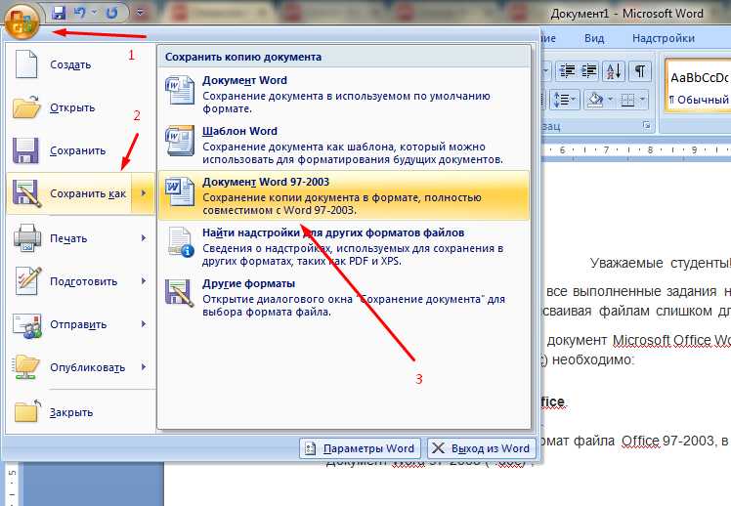Click the Word 97-2003 document icon
Screen dimensions: 731x506
[x=180, y=191]
